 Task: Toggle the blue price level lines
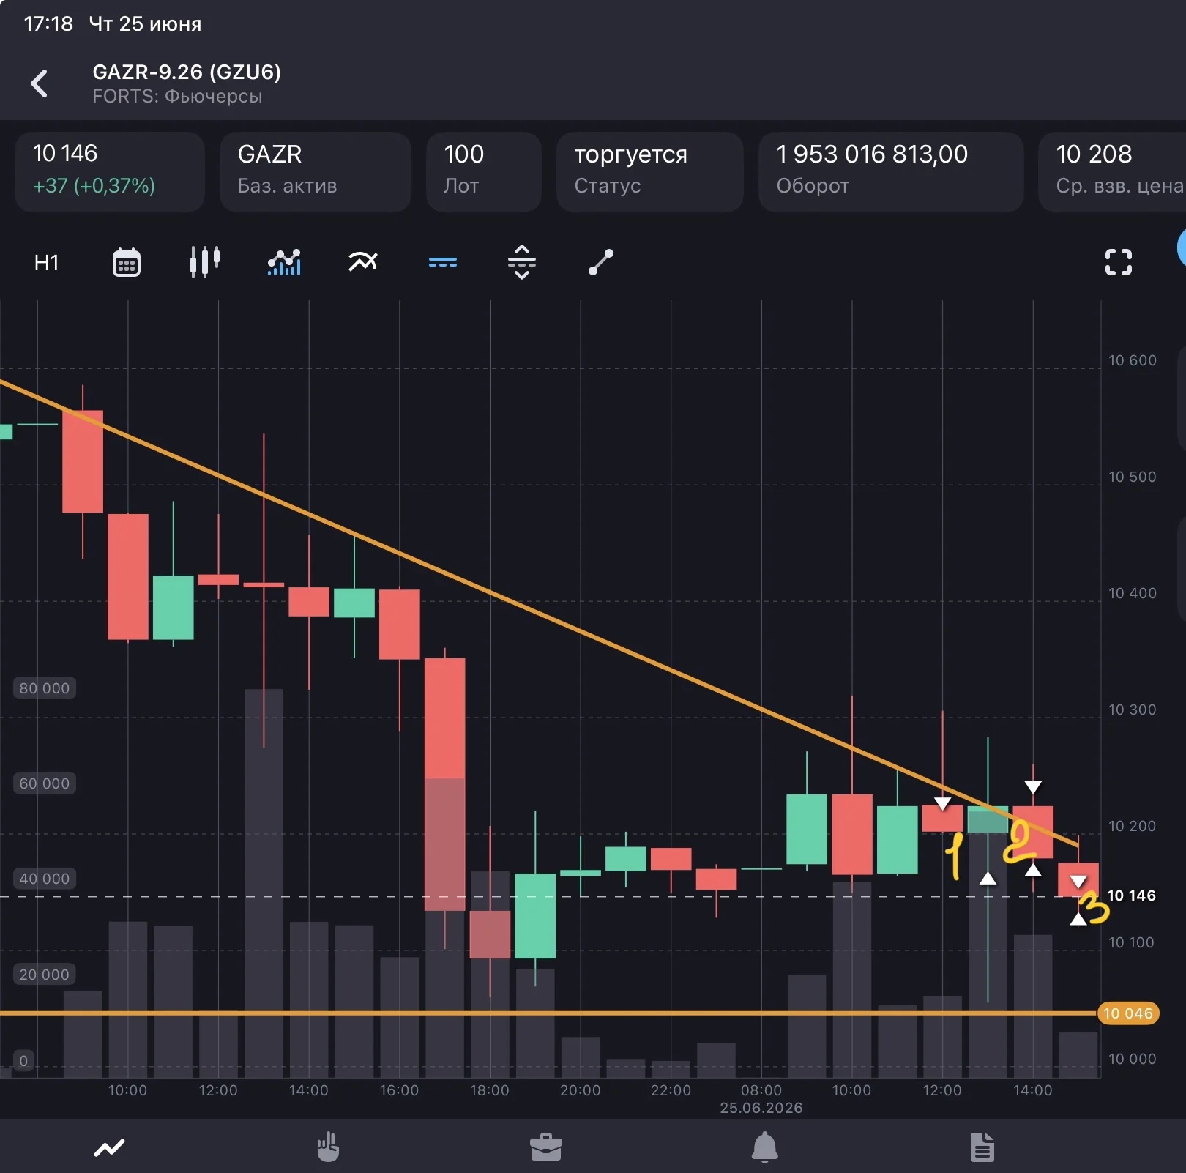[443, 262]
